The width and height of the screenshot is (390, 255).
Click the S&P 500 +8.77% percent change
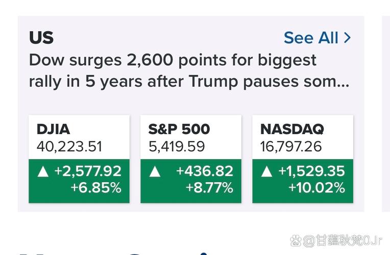click(209, 188)
